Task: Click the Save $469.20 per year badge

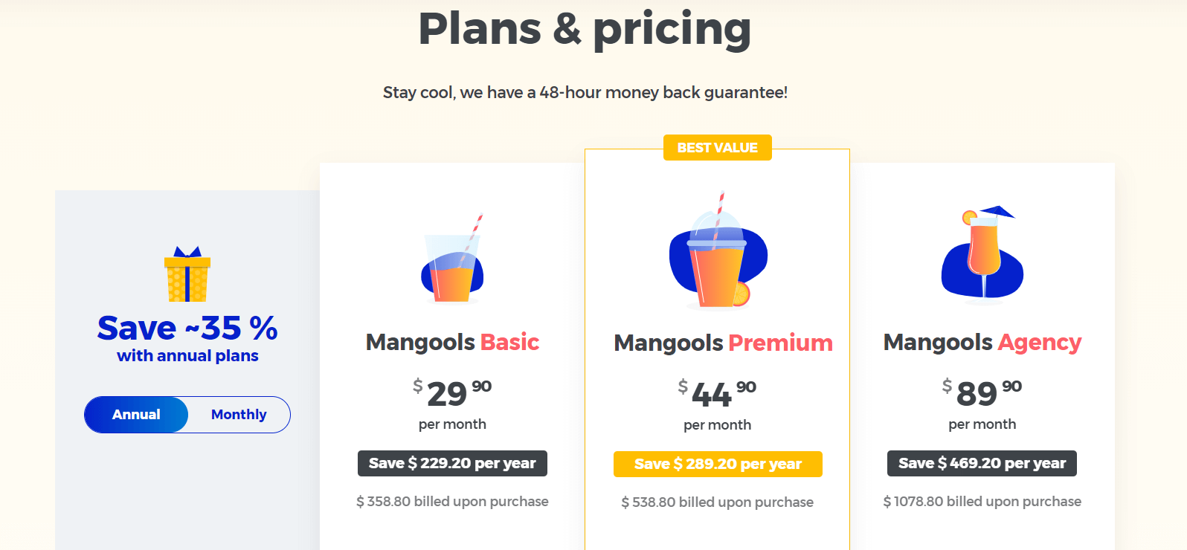Action: click(982, 463)
